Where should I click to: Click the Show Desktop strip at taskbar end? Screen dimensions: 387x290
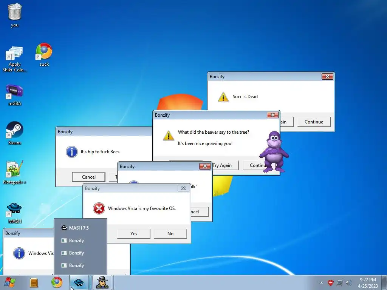click(x=384, y=282)
